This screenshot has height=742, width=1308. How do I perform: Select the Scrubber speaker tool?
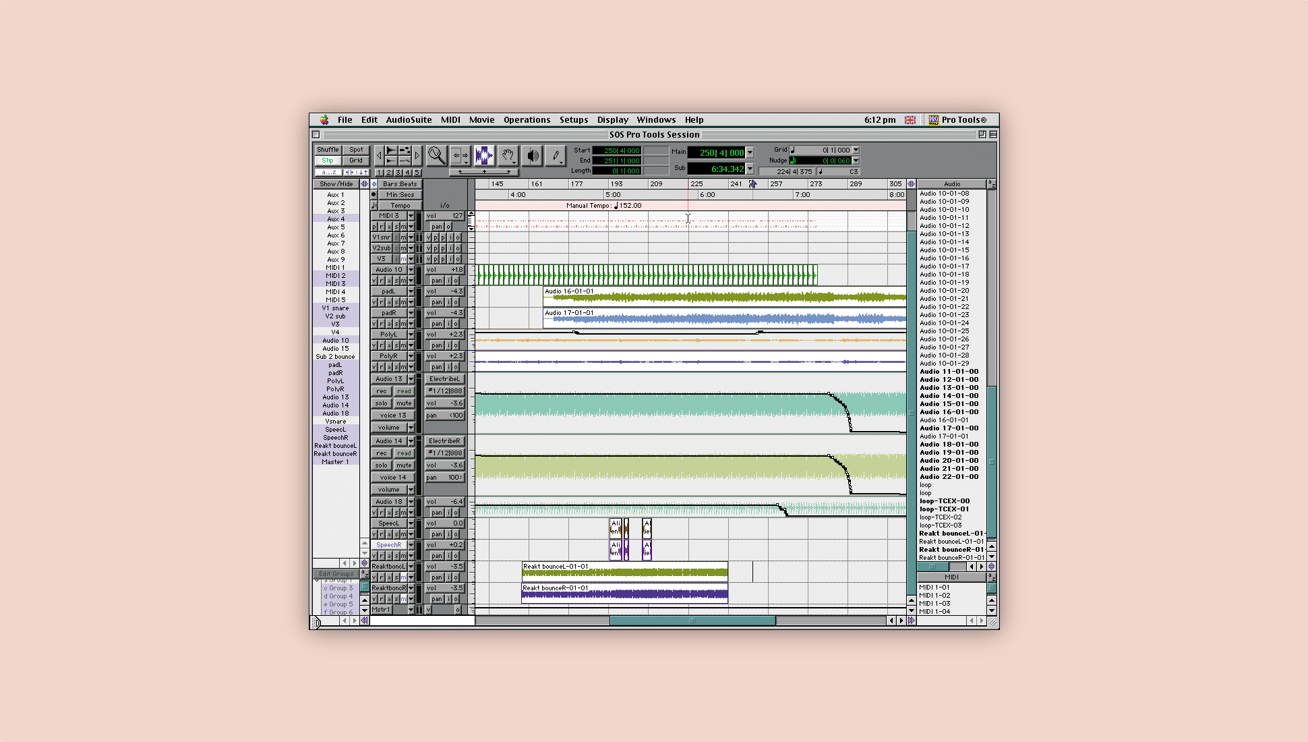pos(532,156)
